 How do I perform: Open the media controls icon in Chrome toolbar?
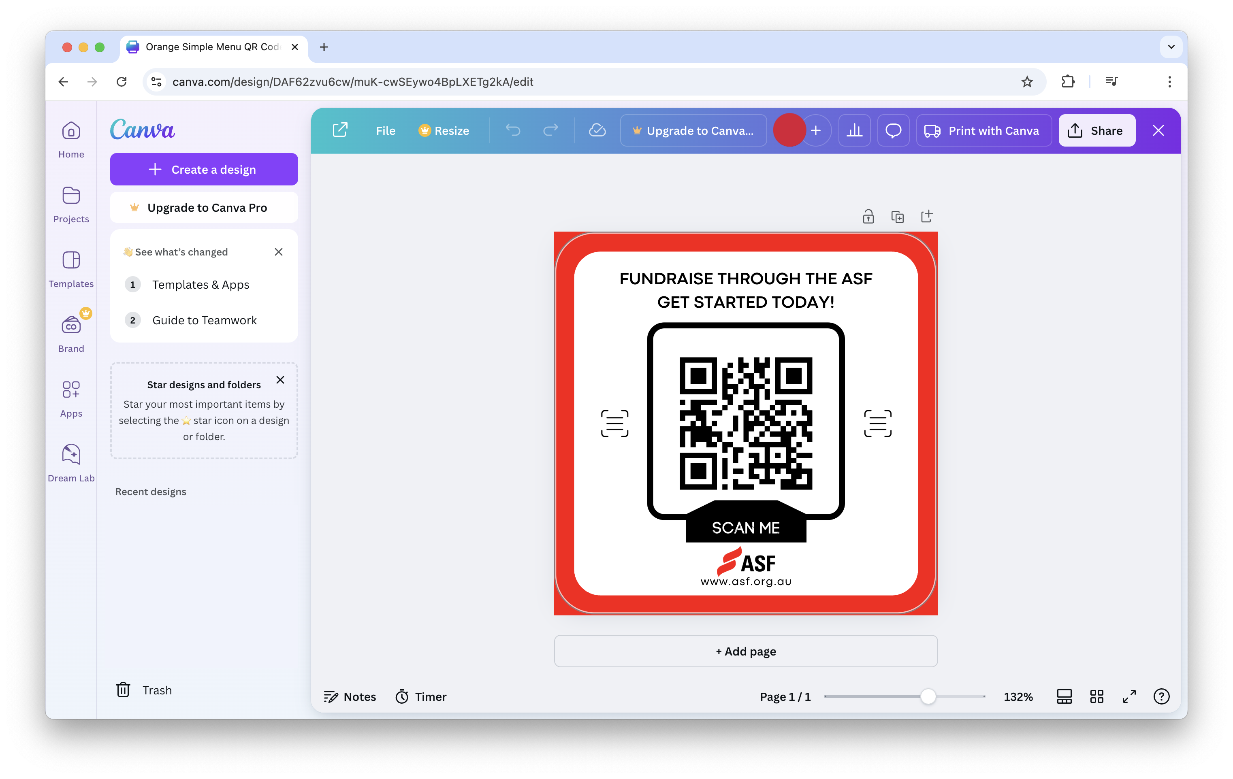pos(1111,82)
